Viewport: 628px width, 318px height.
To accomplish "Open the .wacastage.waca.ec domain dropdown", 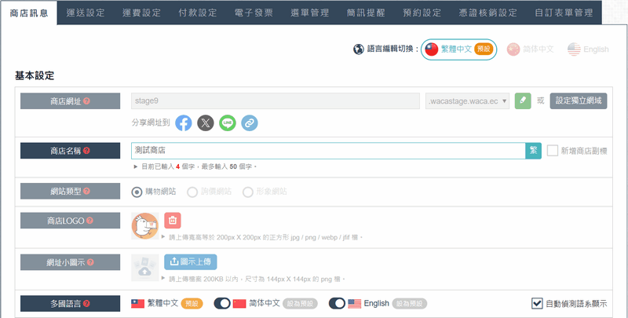I will [467, 101].
